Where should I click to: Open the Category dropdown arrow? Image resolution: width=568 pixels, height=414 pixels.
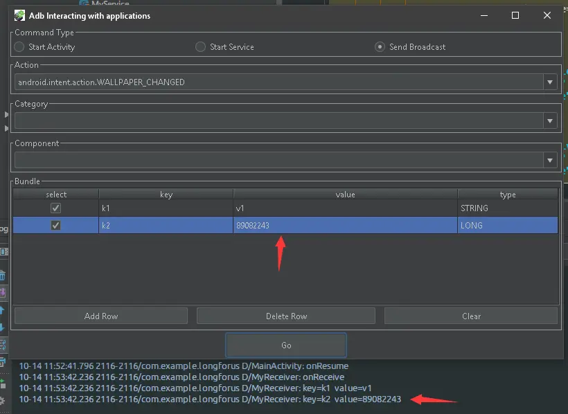[x=550, y=120]
